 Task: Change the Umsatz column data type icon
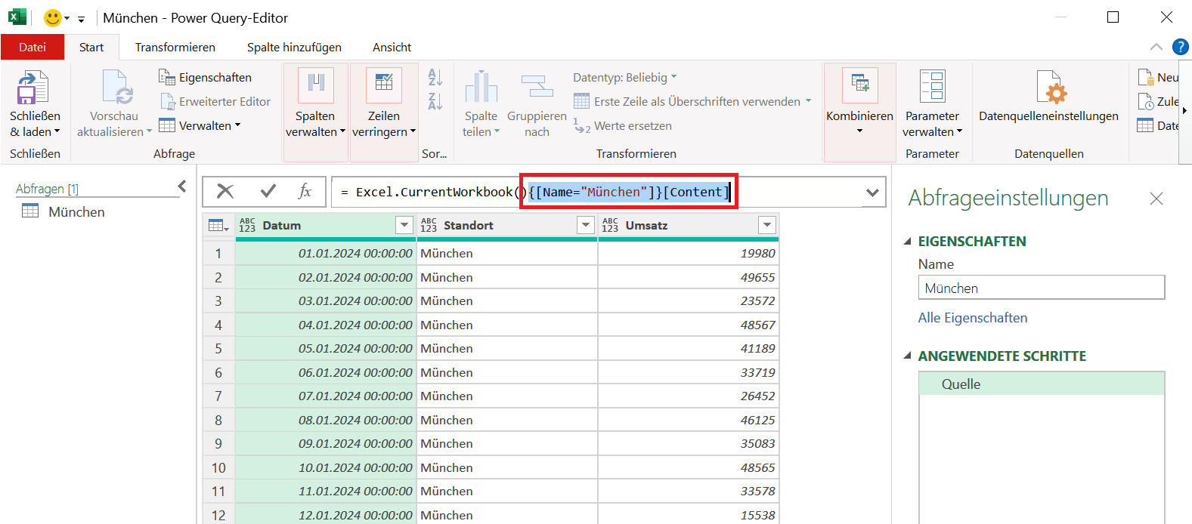click(610, 225)
